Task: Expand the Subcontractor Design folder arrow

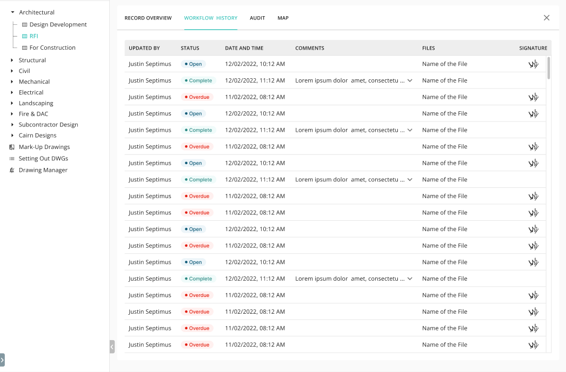Action: 12,125
